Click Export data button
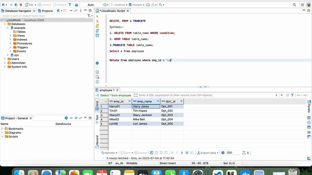The image size is (312, 175). (207, 153)
